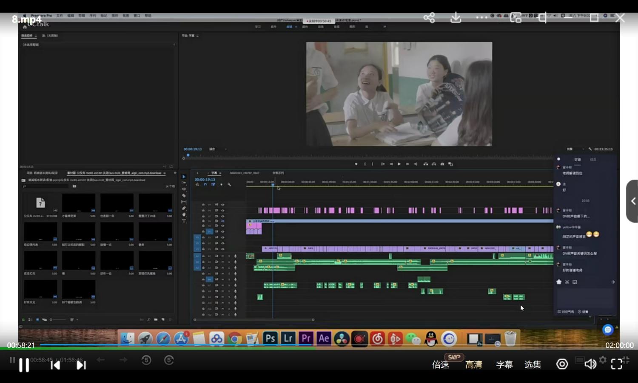
Task: Toggle eye visibility of topmost video track
Action: tap(222, 205)
